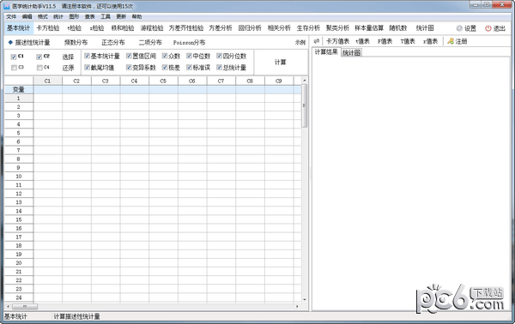Click the 注册 key icon

point(451,41)
